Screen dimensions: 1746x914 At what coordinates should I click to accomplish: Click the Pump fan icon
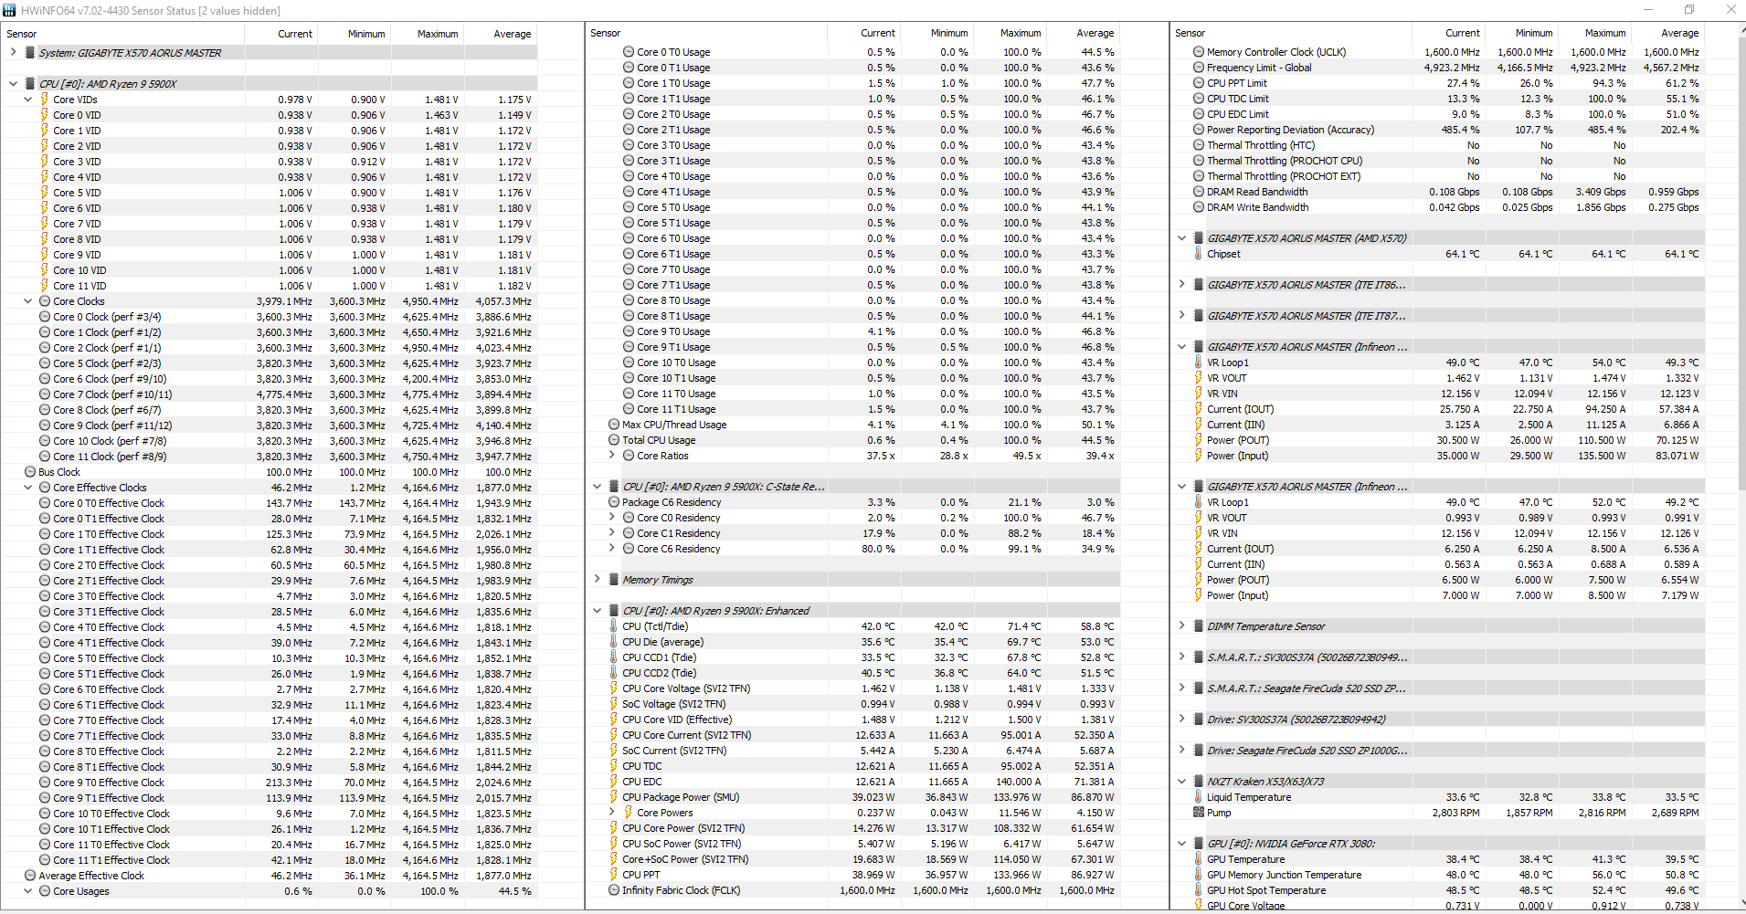click(1199, 813)
